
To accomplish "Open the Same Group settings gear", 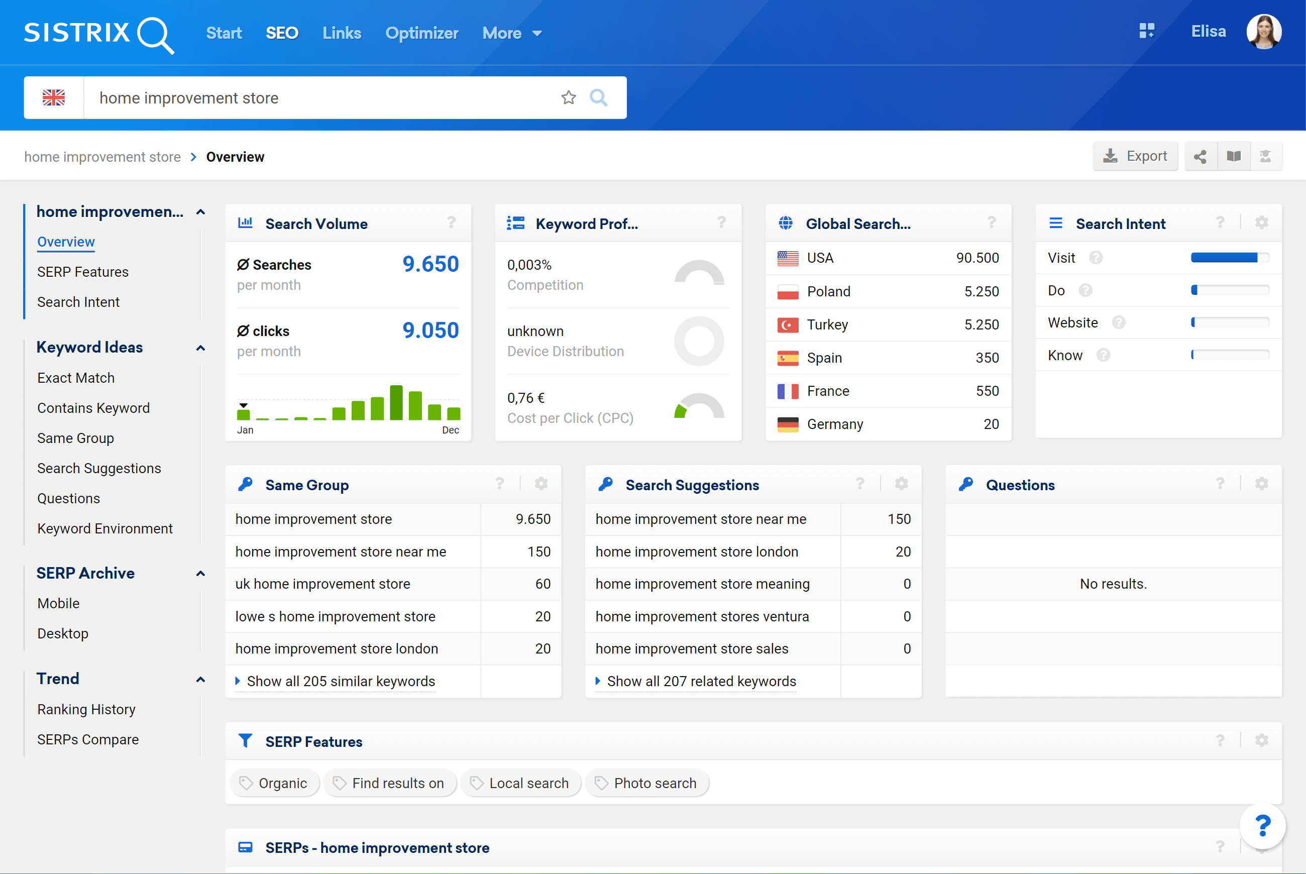I will coord(540,484).
